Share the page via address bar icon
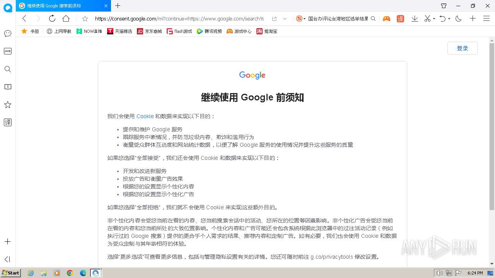Screen dimensions: 495x278 point(274,19)
